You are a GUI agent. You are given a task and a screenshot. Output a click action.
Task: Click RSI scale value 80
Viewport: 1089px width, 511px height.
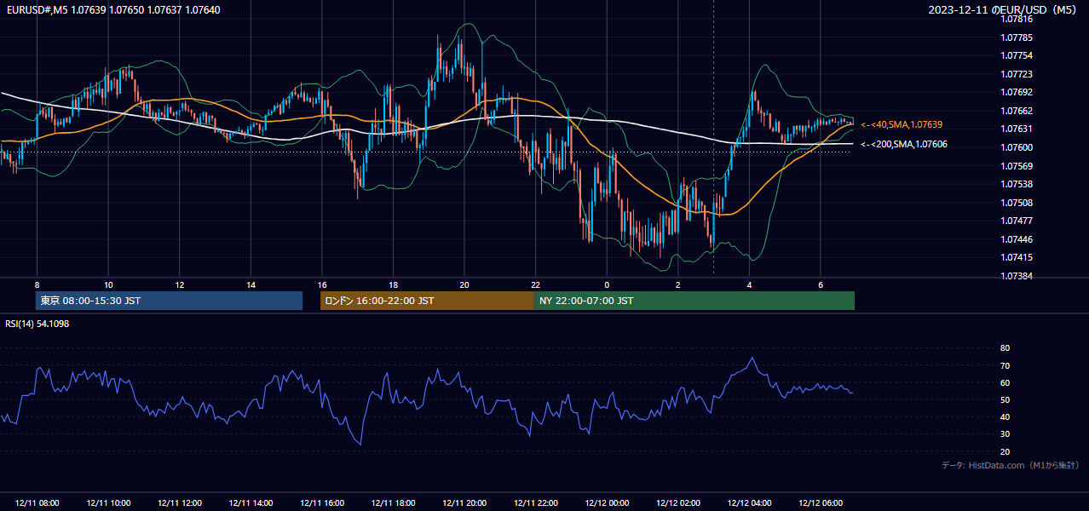[1005, 348]
